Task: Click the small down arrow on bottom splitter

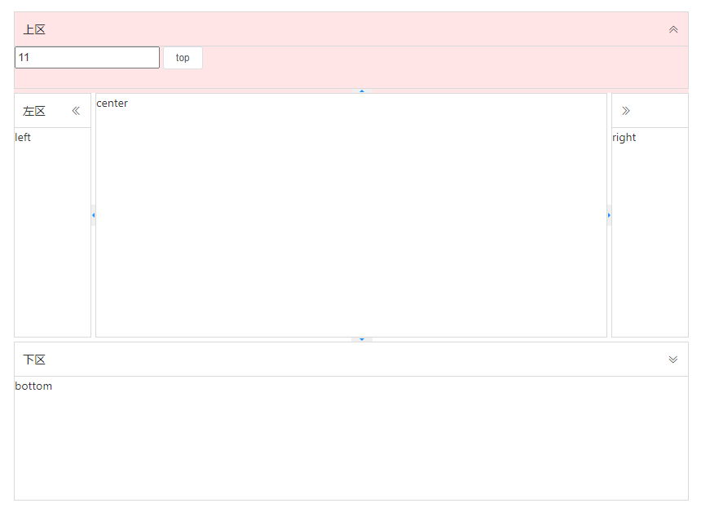Action: (362, 339)
